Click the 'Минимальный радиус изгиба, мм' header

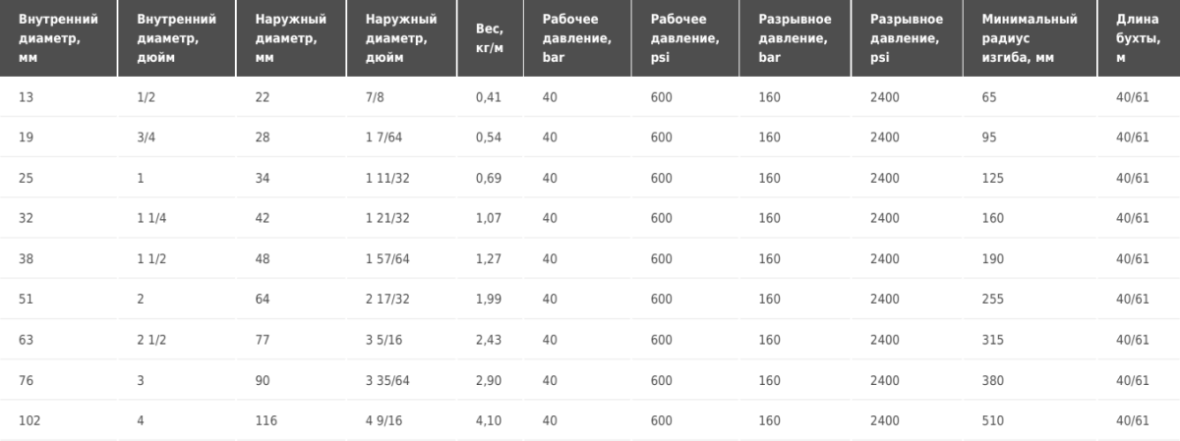tap(1030, 38)
